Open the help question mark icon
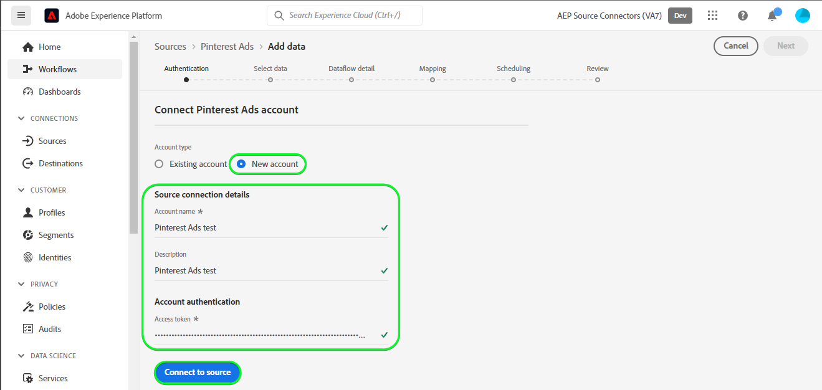 pyautogui.click(x=743, y=16)
